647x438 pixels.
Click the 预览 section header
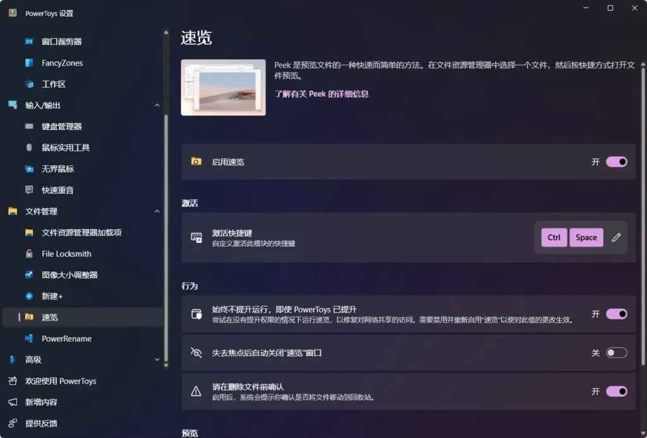pyautogui.click(x=190, y=433)
